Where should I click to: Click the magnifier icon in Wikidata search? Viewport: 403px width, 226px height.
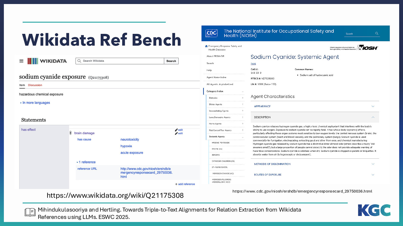pyautogui.click(x=79, y=61)
